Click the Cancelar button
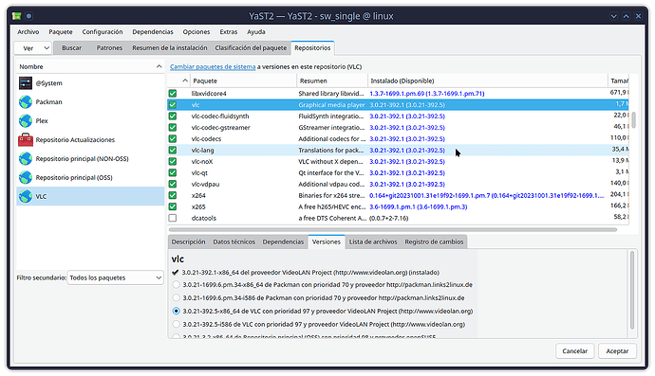Screen dimensions: 655x376 point(575,351)
